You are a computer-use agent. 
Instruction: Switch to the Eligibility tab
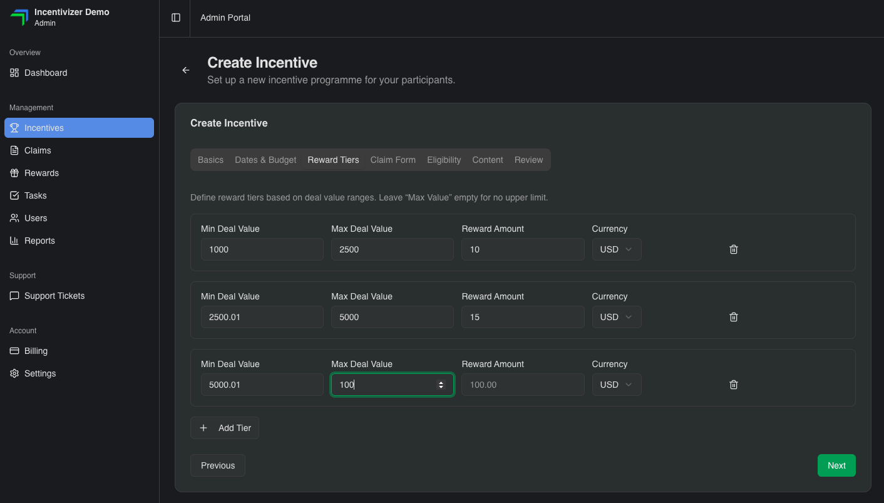(444, 160)
